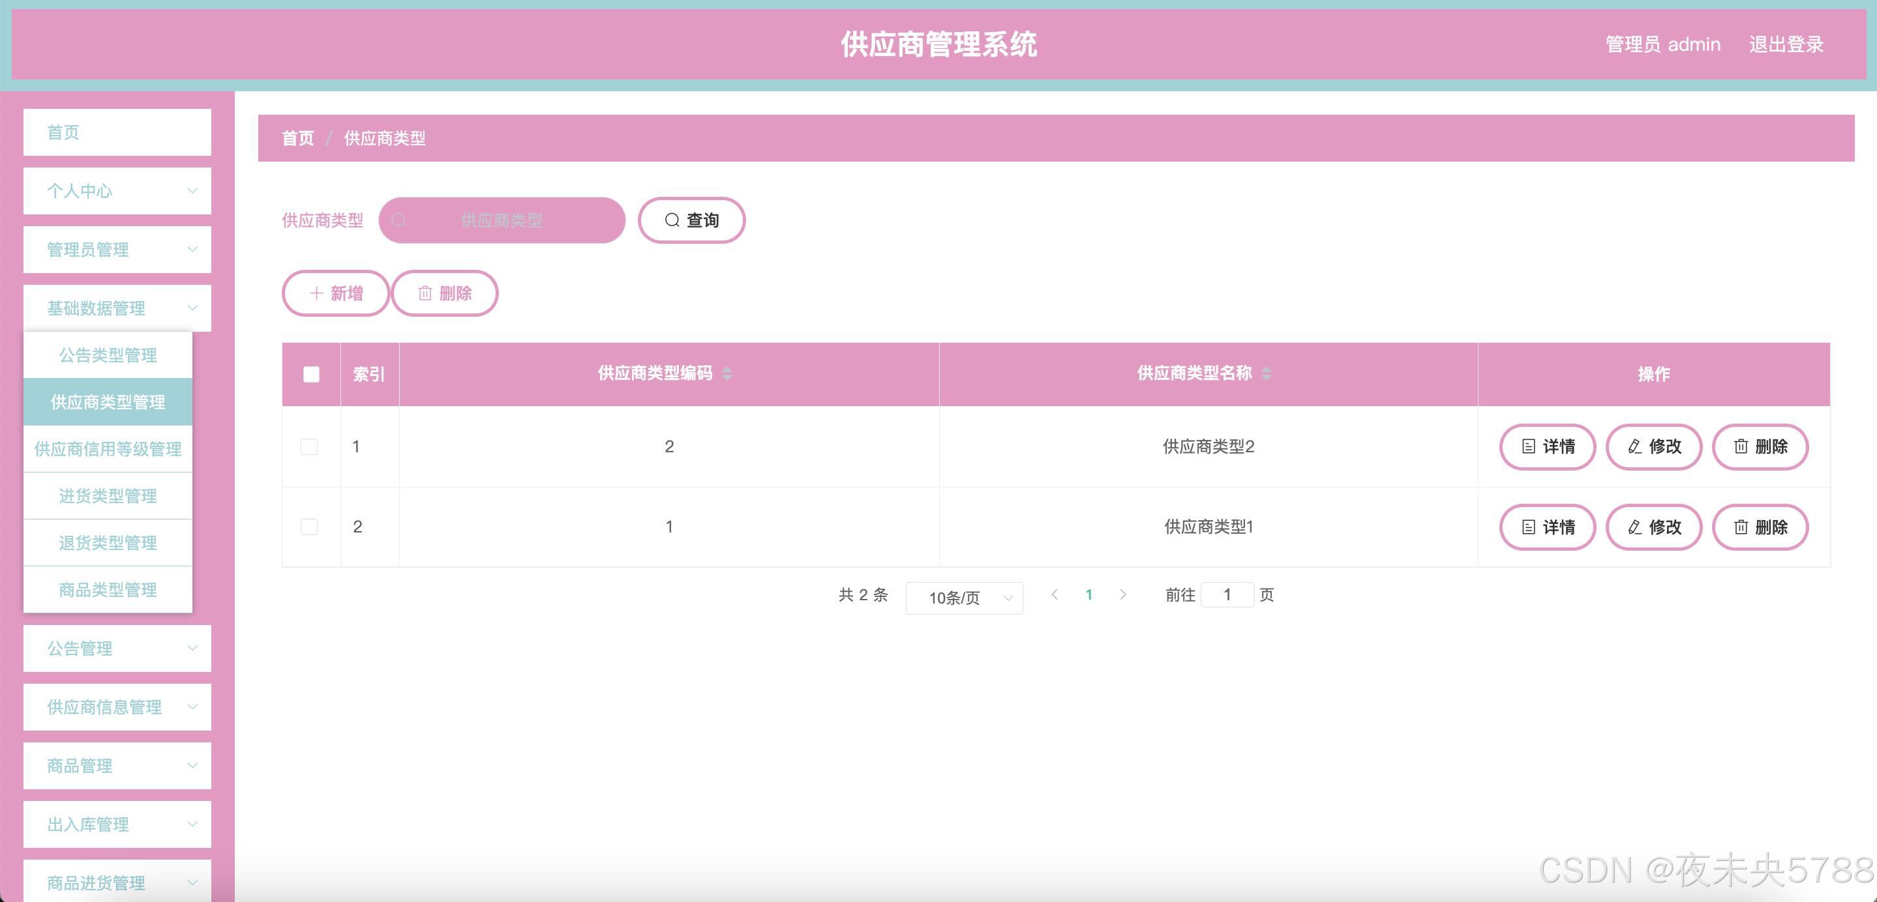Screen dimensions: 1877x902
Task: Click the 详情 document icon in row 1
Action: 1529,447
